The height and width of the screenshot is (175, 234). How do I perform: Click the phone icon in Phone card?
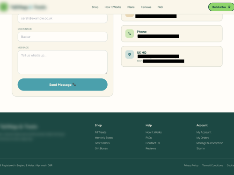pos(130,34)
